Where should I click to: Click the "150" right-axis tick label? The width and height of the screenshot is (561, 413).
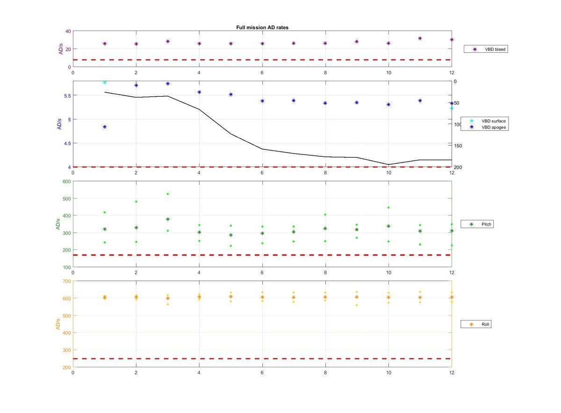coord(458,146)
